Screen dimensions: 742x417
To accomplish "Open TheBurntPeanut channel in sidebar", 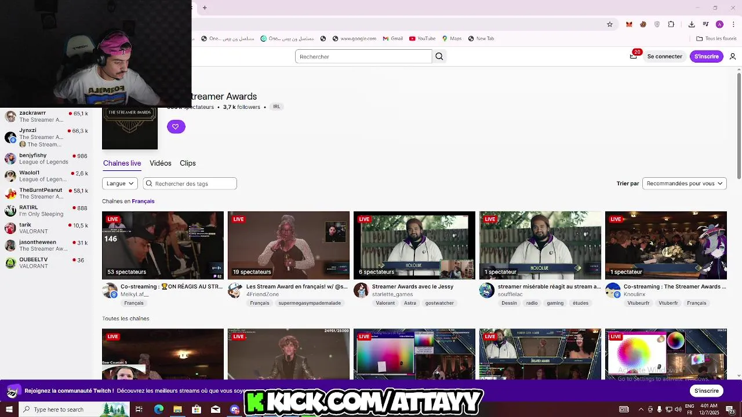I will tap(46, 193).
